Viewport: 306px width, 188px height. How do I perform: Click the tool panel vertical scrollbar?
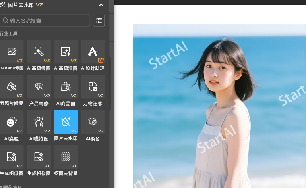(110, 84)
